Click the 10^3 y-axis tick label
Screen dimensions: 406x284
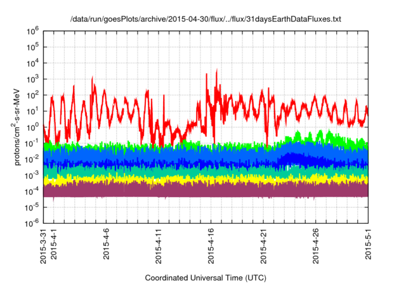33,79
